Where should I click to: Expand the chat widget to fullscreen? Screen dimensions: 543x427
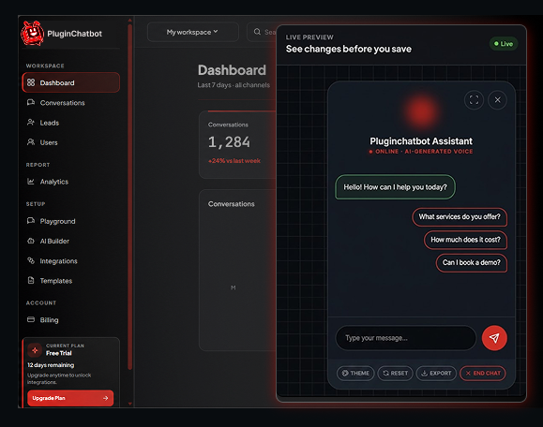(474, 100)
